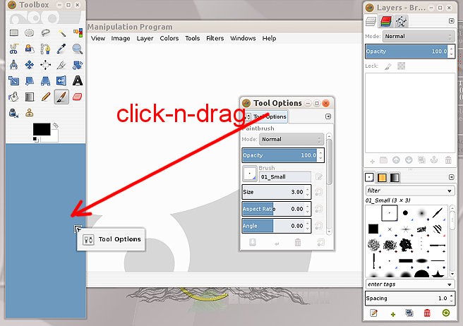The image size is (463, 326).
Task: Select the Blend gradient tool
Action: coord(29,97)
